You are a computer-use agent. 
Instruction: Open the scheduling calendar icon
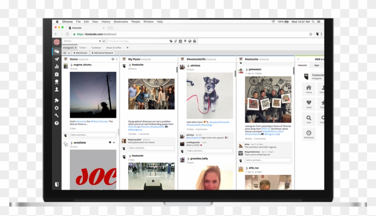(180, 41)
